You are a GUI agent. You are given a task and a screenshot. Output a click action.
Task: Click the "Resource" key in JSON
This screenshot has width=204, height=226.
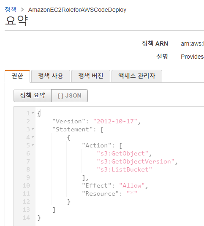pyautogui.click(x=101, y=193)
